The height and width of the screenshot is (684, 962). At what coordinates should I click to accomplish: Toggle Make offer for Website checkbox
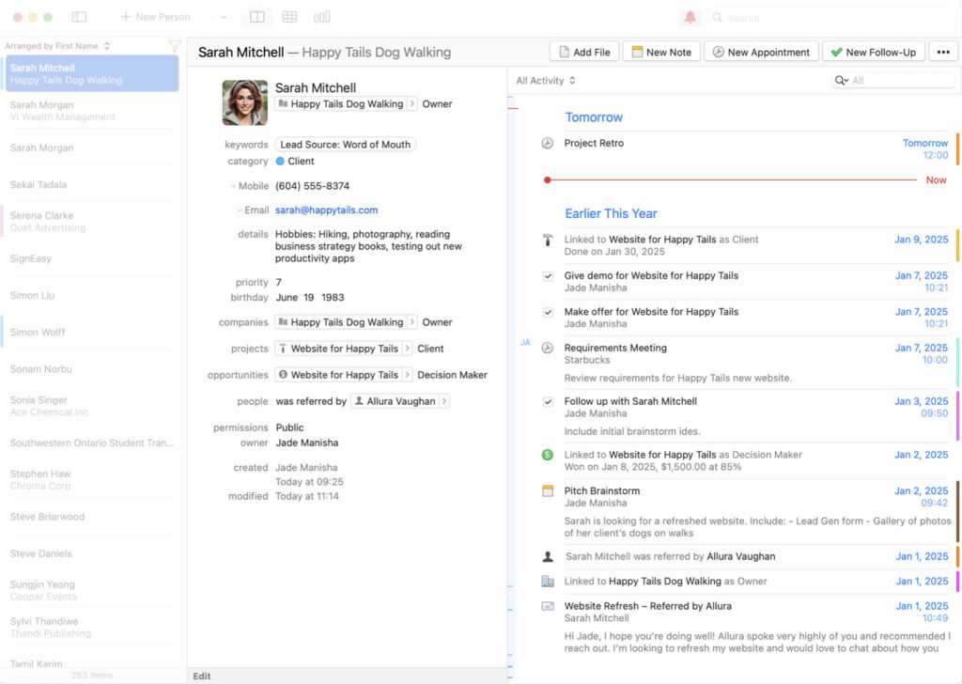click(x=548, y=312)
